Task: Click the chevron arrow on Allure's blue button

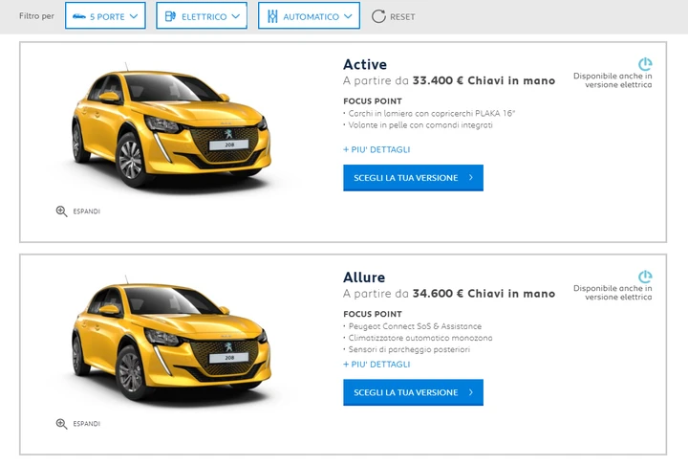Action: 471,391
